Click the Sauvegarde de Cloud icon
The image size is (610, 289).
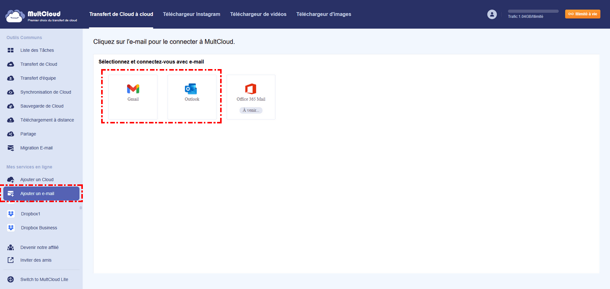tap(11, 106)
